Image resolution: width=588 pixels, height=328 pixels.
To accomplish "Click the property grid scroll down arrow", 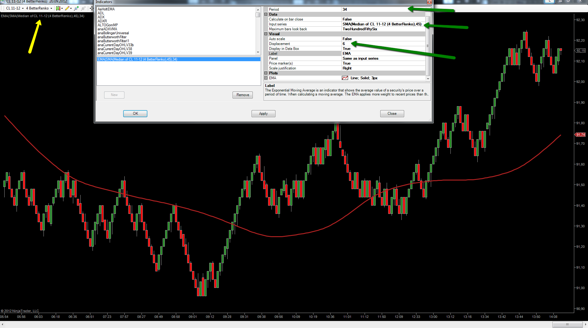I will tap(428, 79).
